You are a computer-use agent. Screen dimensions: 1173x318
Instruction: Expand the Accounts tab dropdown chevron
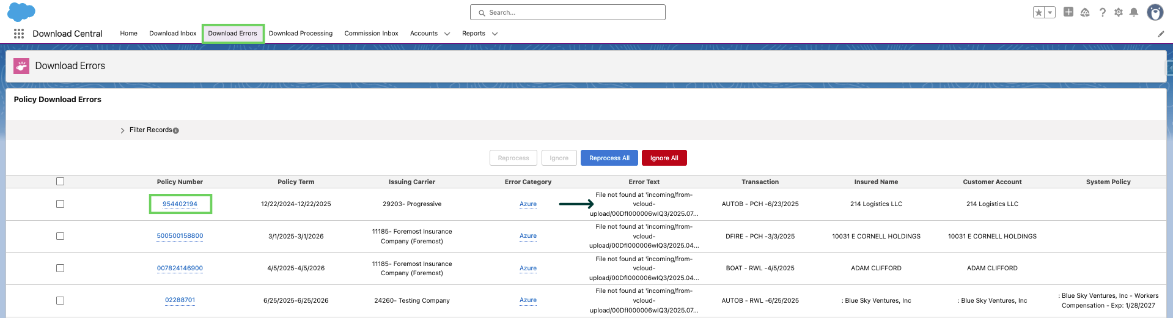[447, 34]
